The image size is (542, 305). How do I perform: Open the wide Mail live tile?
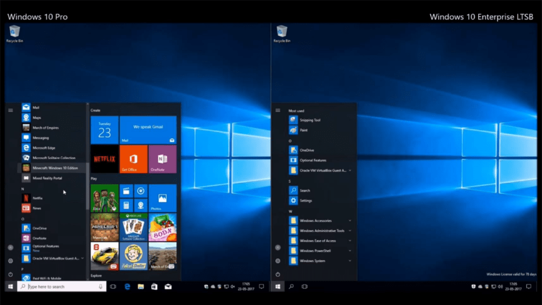click(148, 130)
